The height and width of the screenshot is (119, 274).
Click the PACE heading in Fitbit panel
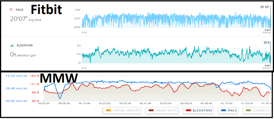19,10
